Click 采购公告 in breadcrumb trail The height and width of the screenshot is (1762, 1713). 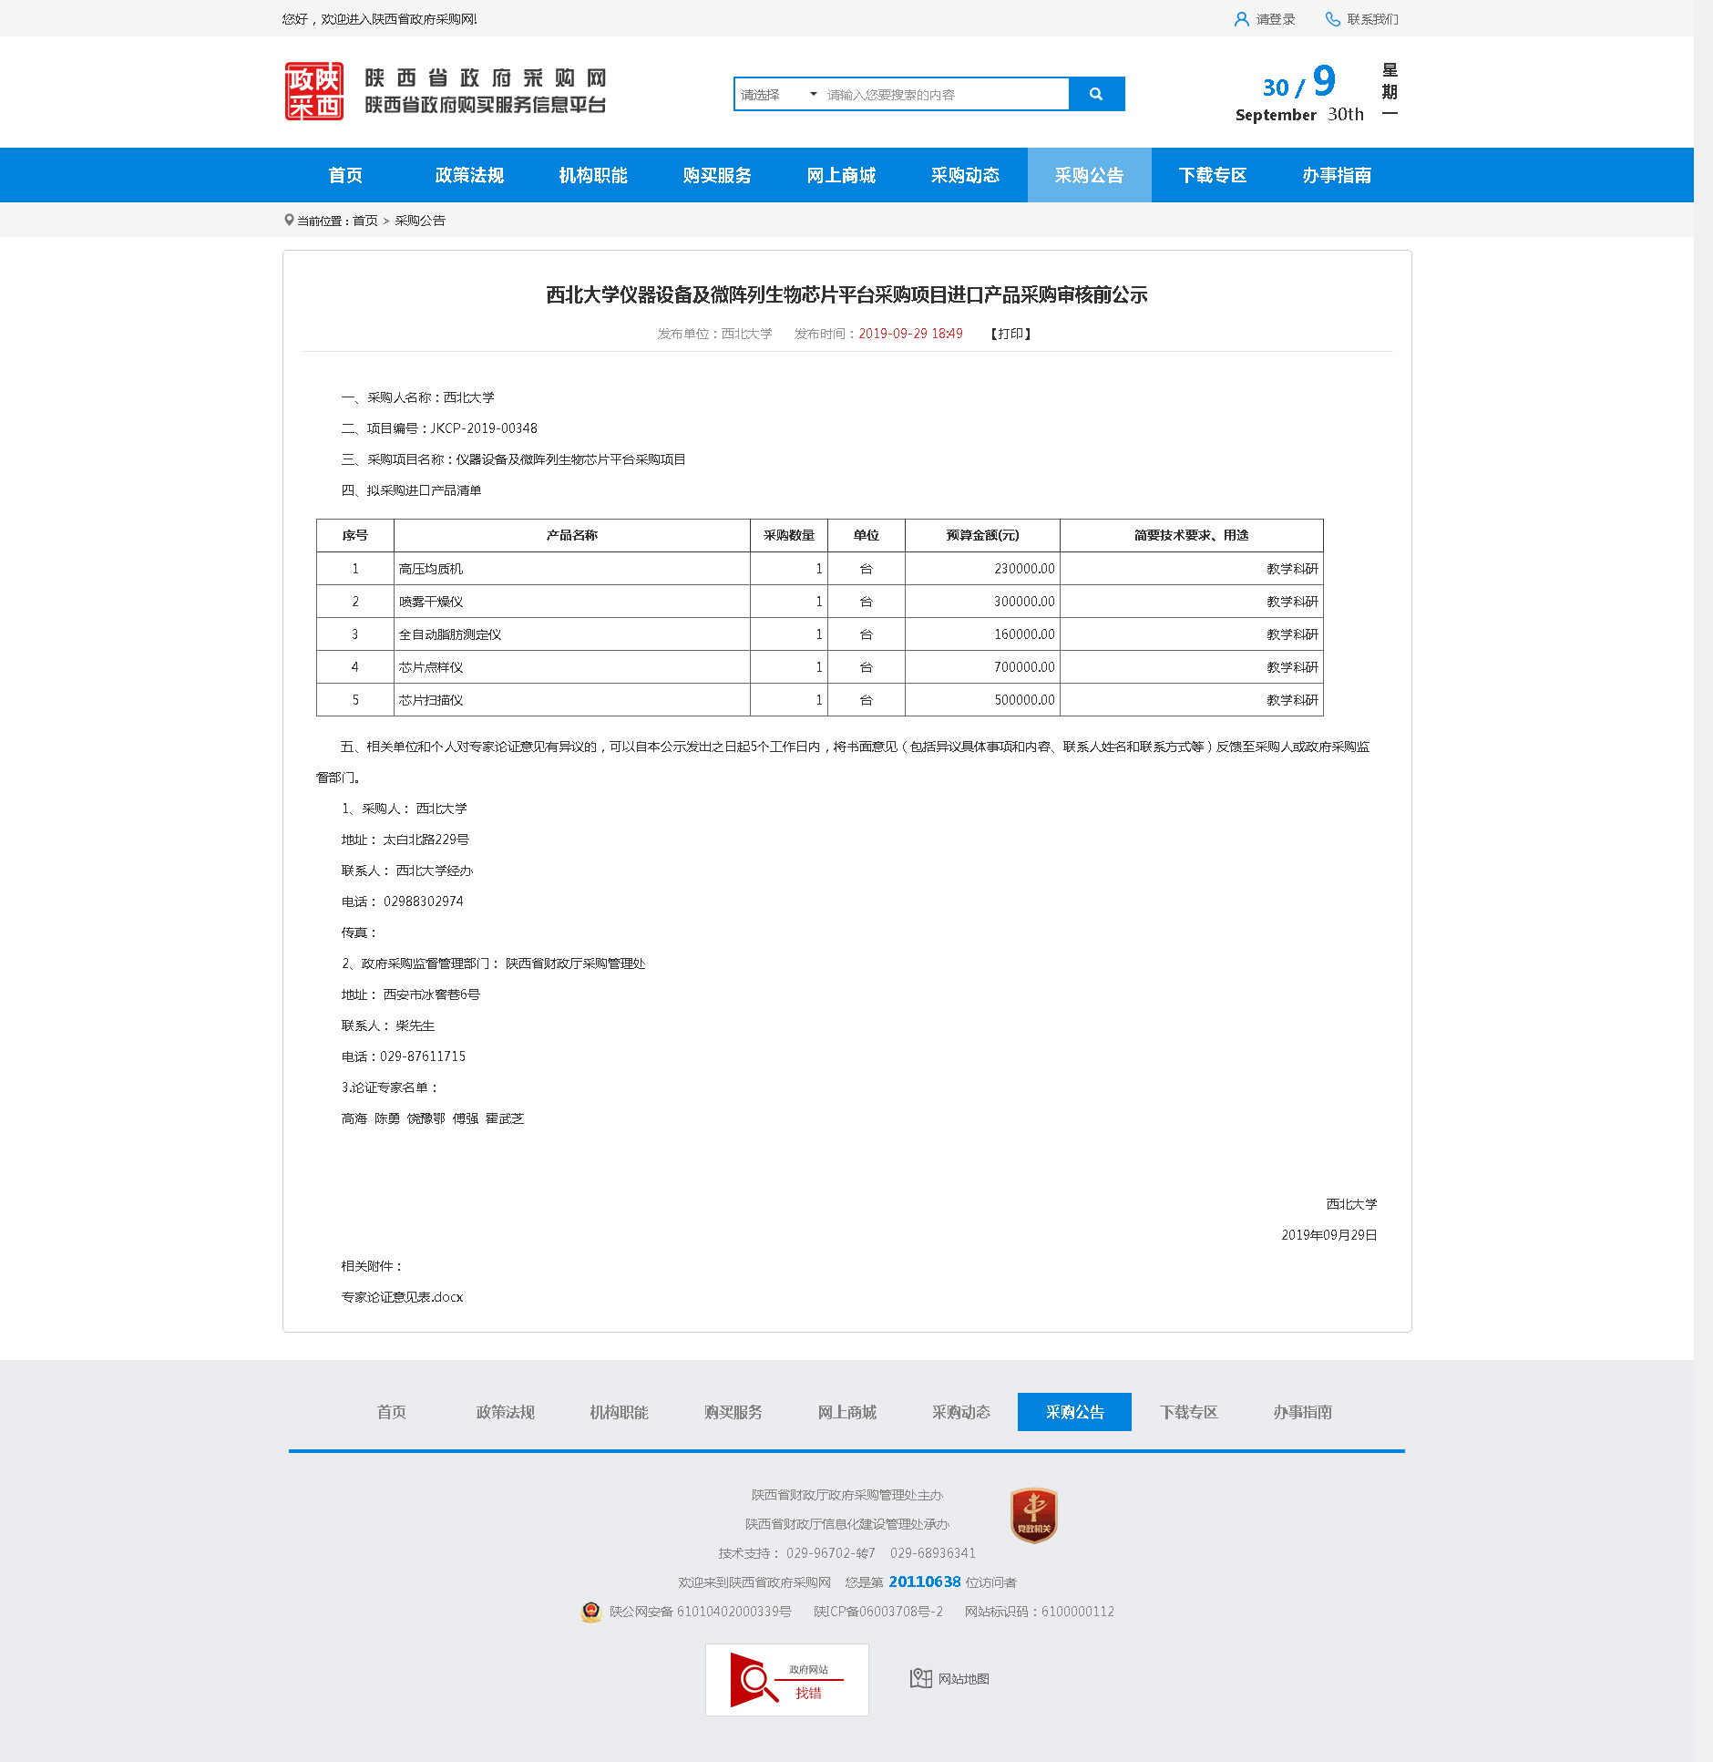(x=420, y=221)
